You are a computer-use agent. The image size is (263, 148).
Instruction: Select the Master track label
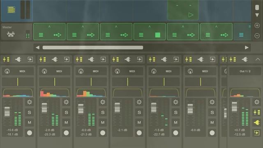tap(7, 27)
